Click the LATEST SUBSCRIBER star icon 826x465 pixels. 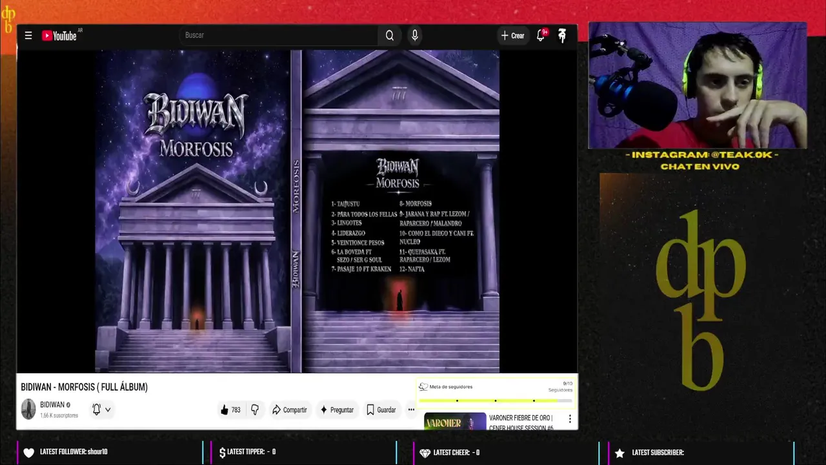pos(619,453)
